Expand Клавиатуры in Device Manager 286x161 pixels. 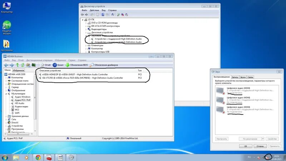click(x=86, y=45)
